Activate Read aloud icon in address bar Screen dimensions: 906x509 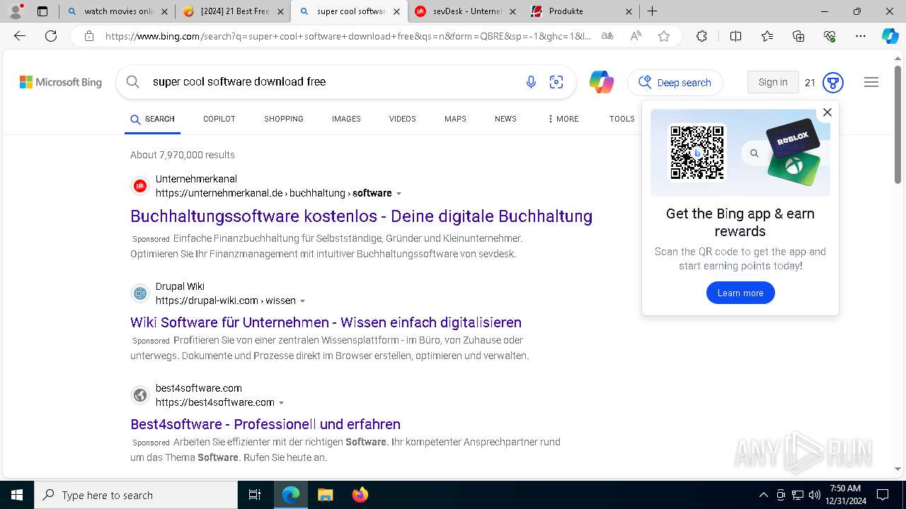pos(636,36)
